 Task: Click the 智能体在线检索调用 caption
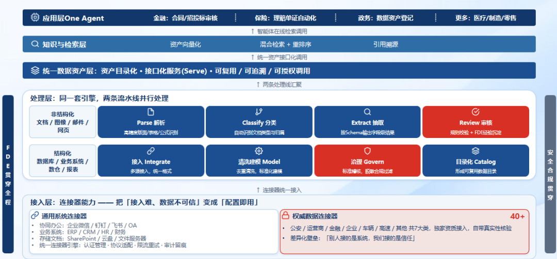[x=279, y=31]
